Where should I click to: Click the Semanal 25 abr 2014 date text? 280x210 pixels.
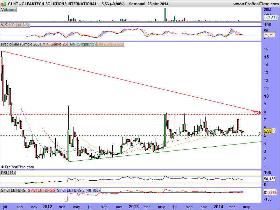click(x=148, y=4)
